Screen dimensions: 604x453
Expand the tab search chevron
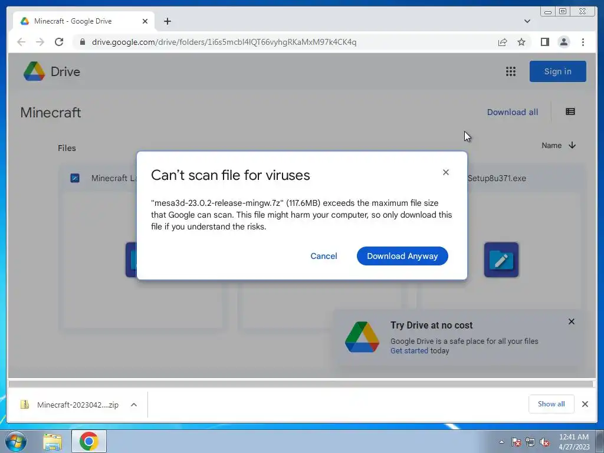pyautogui.click(x=527, y=21)
